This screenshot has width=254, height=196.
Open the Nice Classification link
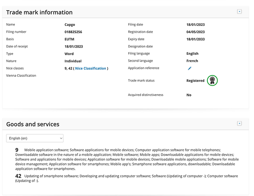tap(91, 68)
